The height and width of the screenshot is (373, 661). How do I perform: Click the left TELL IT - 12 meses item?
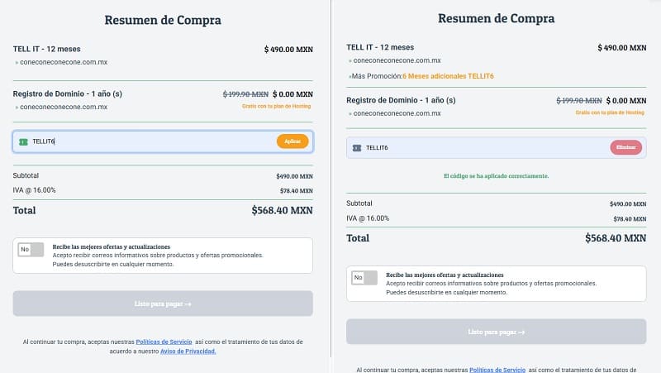point(47,49)
